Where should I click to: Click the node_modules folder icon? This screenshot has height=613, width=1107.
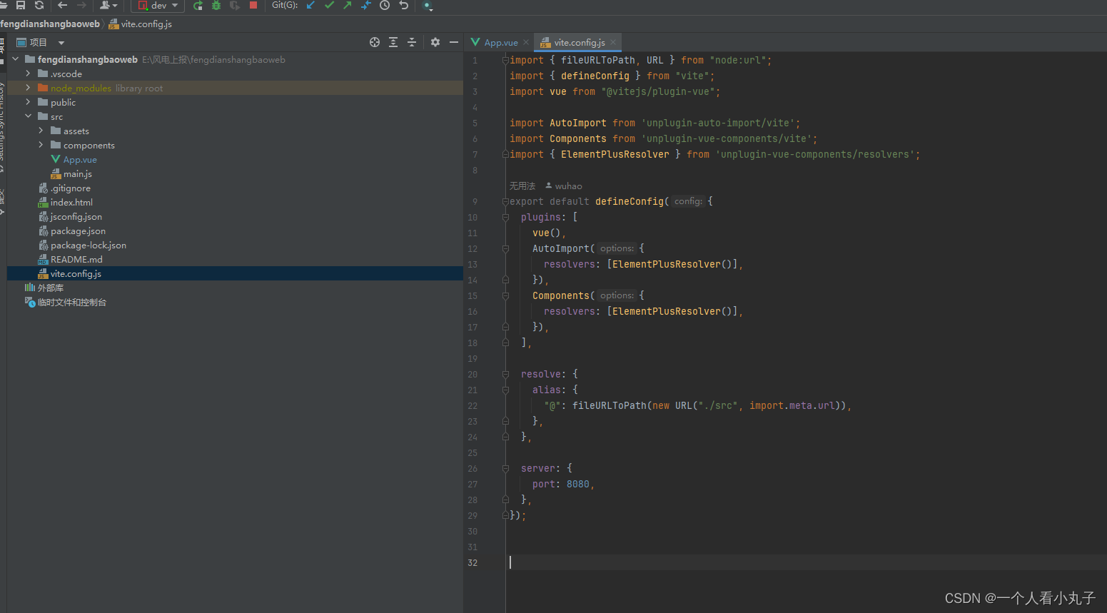point(43,88)
